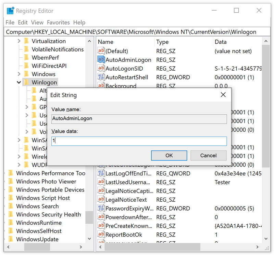Click the tree pane scroll-left arrow
This screenshot has height=255, width=274.
click(x=8, y=247)
